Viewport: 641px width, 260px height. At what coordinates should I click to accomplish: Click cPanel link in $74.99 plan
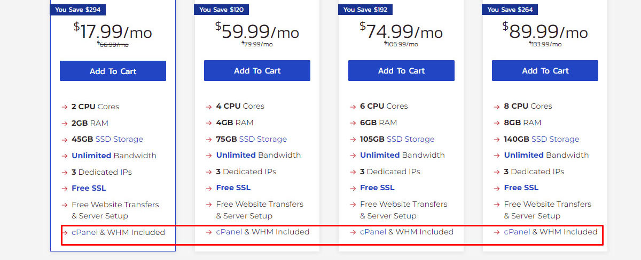373,232
